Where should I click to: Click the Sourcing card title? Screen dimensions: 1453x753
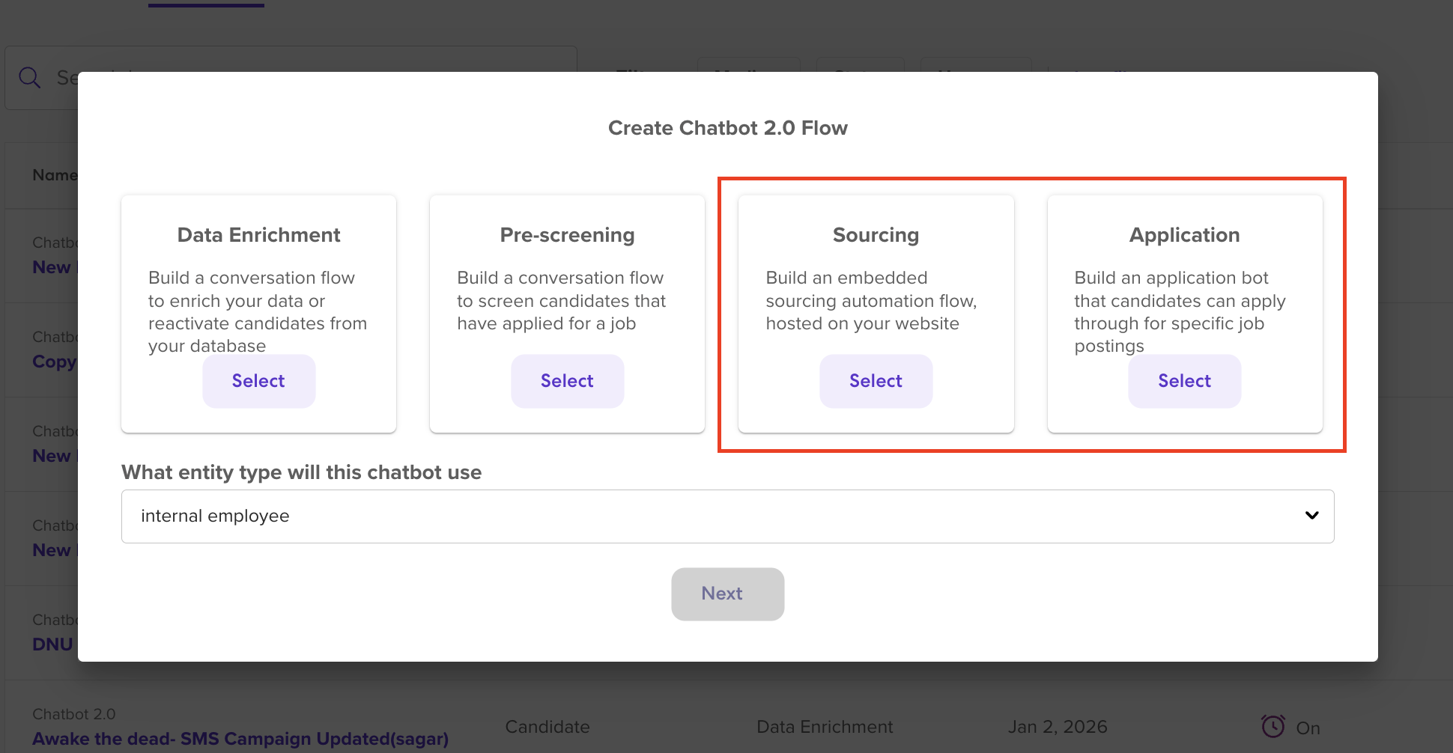click(876, 235)
